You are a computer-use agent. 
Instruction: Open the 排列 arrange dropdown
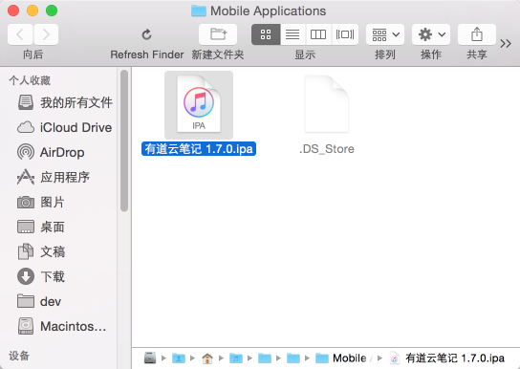[x=385, y=34]
